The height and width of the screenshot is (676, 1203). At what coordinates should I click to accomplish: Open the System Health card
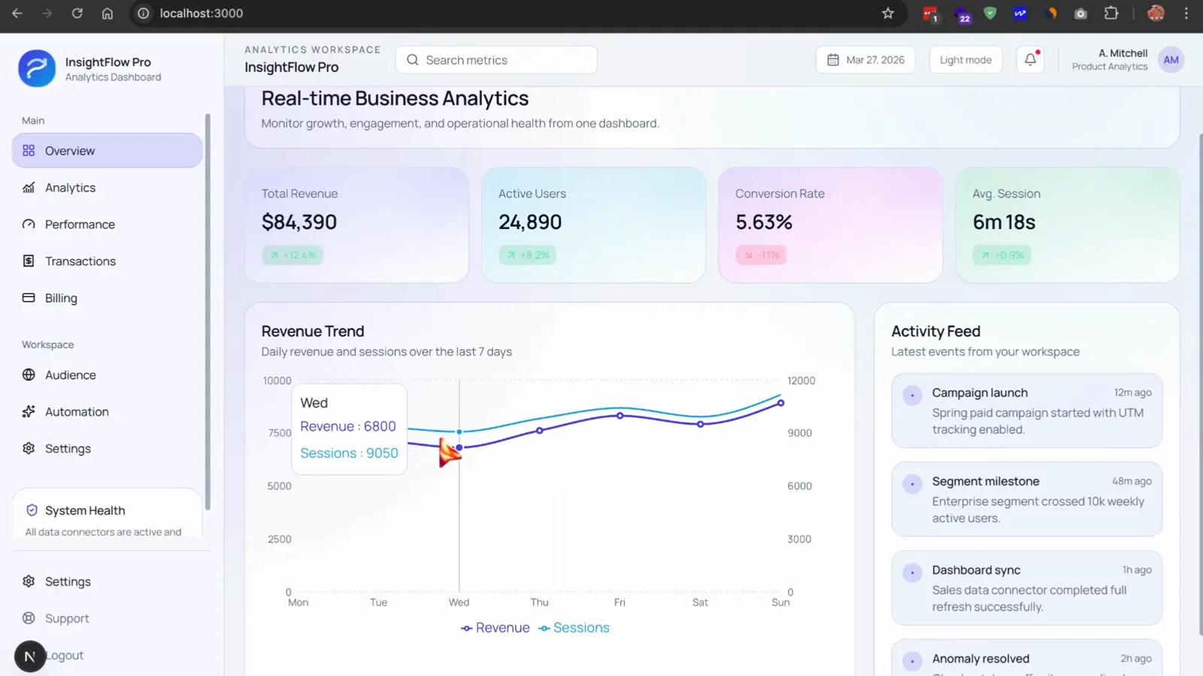click(107, 514)
